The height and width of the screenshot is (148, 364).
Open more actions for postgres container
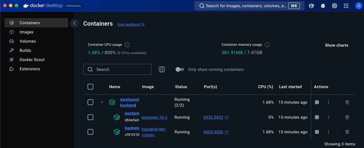(328, 117)
